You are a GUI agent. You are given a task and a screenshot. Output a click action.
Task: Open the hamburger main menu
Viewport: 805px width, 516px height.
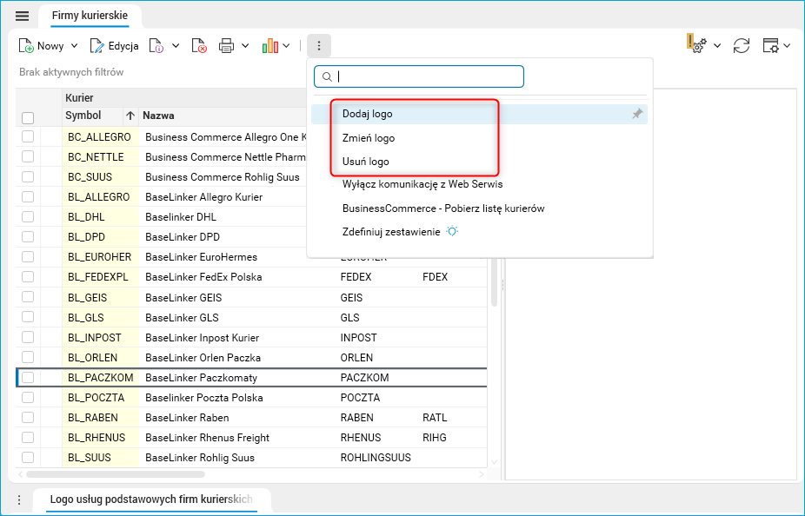(x=22, y=16)
